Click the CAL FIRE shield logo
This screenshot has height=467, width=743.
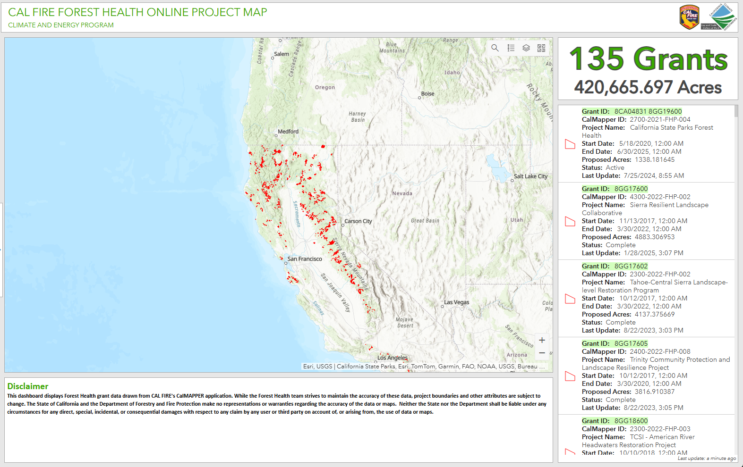[x=689, y=17]
